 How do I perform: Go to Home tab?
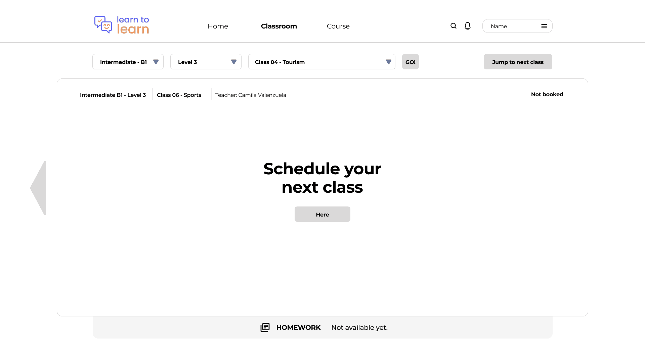coord(218,26)
